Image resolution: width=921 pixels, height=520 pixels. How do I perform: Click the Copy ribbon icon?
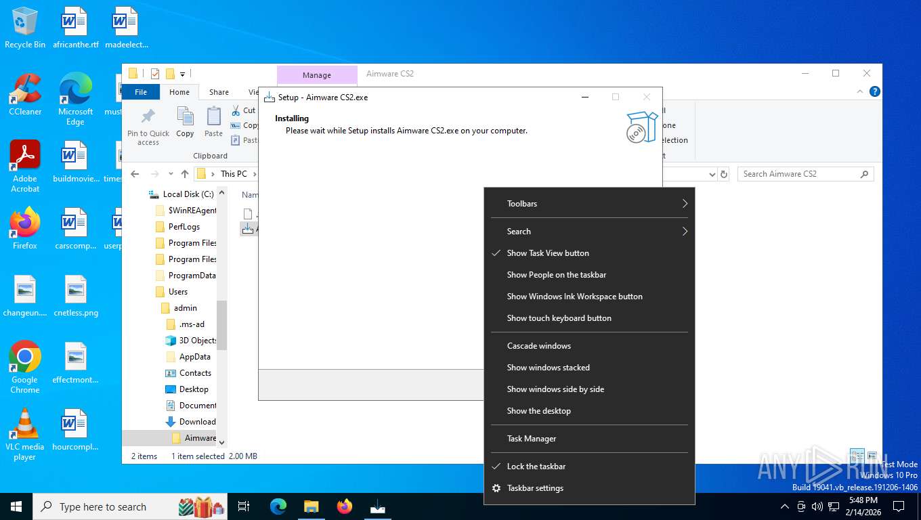point(185,123)
